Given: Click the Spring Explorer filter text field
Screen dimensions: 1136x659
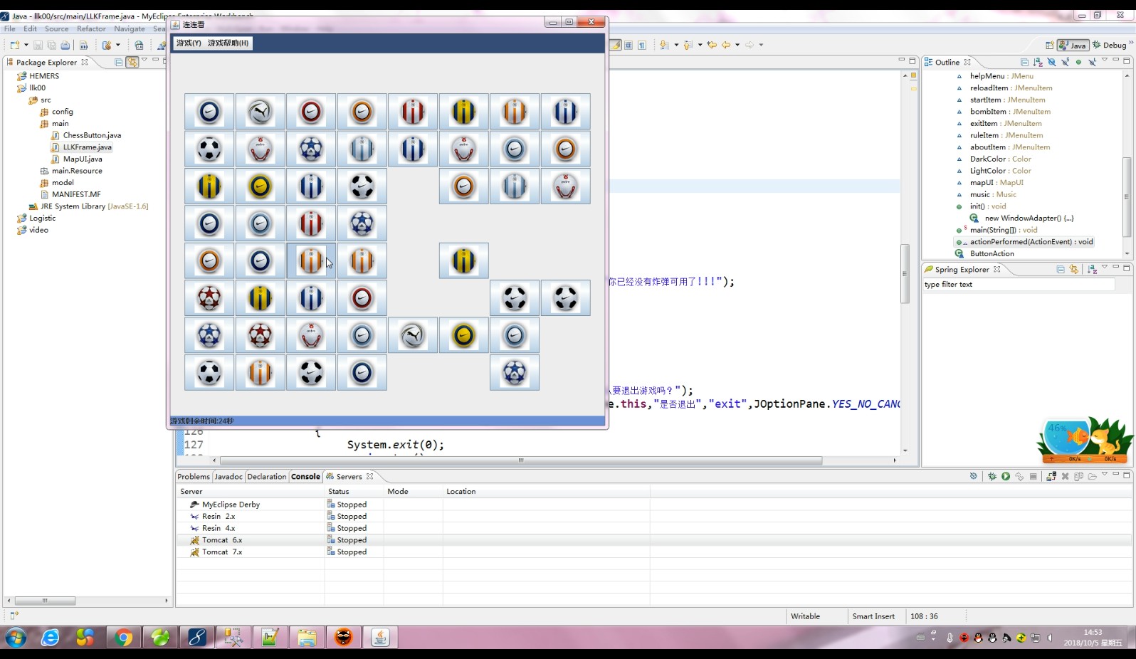Looking at the screenshot, I should pyautogui.click(x=1019, y=285).
